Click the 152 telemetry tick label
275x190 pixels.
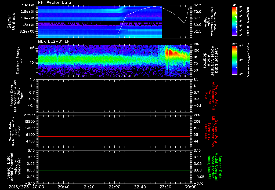pos(197,128)
